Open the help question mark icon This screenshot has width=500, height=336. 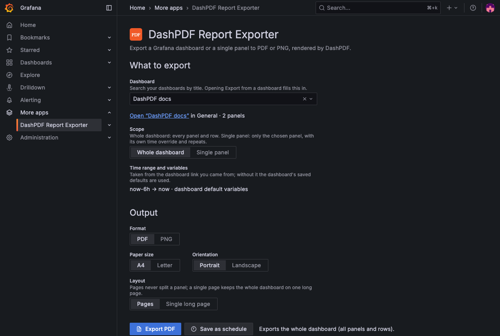pyautogui.click(x=473, y=8)
